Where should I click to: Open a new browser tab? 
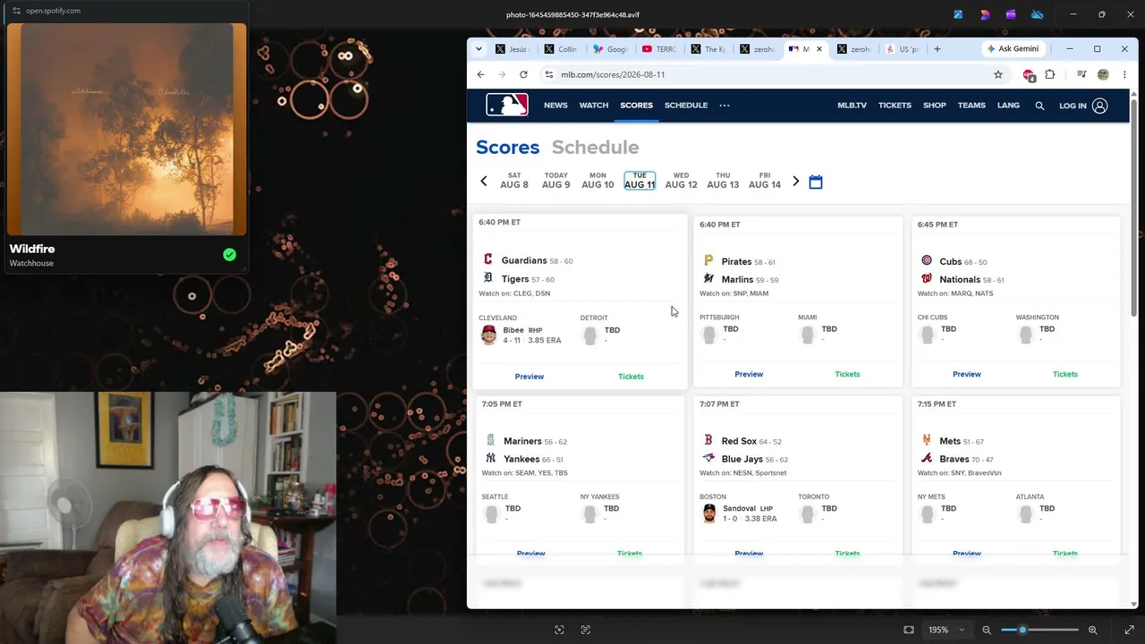click(937, 49)
